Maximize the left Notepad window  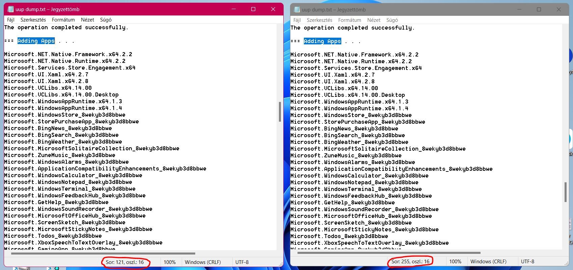coord(253,9)
